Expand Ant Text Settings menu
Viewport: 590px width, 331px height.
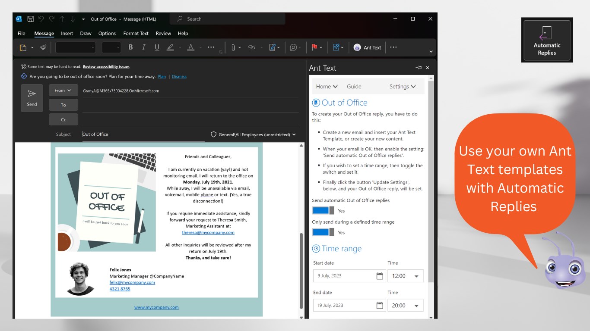403,87
